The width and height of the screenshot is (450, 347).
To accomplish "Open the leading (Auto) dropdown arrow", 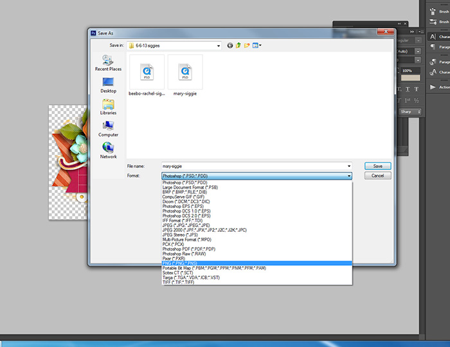I will point(418,52).
